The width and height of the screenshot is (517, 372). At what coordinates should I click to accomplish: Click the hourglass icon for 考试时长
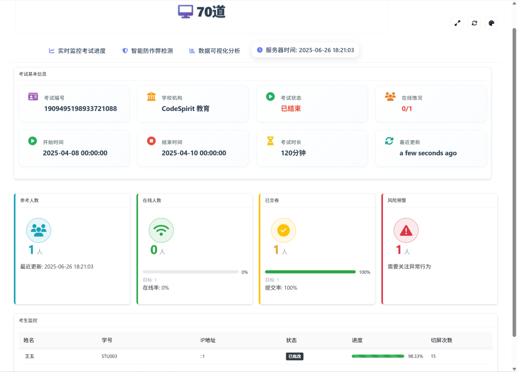tap(270, 141)
